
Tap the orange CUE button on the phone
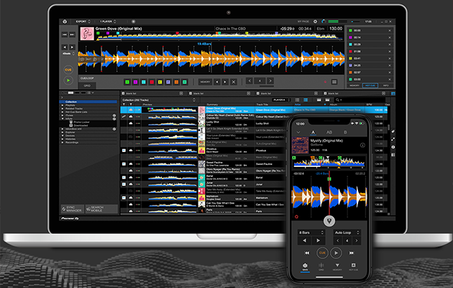point(323,253)
